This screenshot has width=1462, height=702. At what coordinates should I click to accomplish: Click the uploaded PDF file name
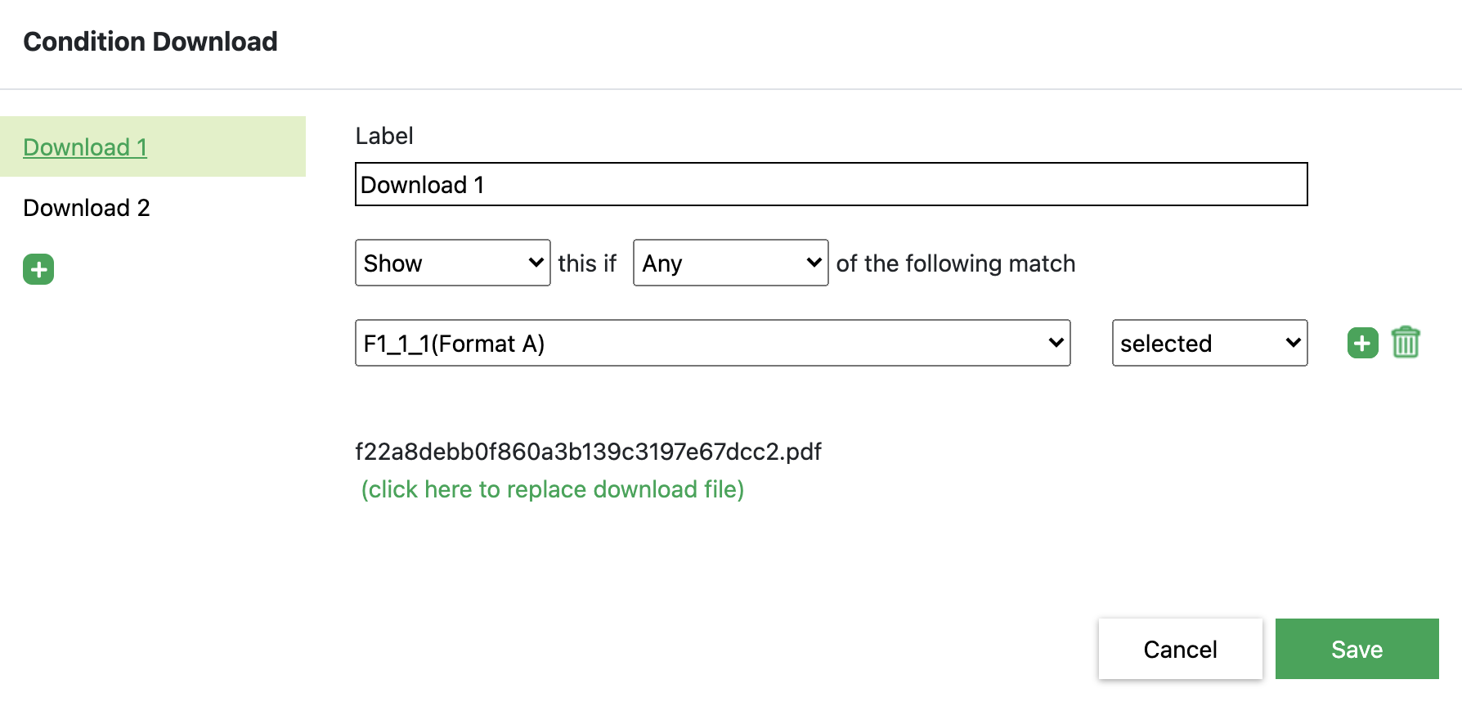click(x=588, y=452)
